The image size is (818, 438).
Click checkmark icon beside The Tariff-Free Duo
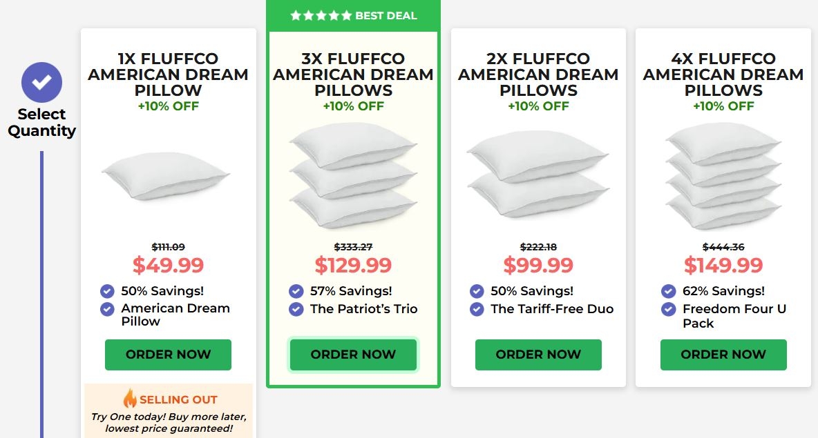[x=477, y=310]
